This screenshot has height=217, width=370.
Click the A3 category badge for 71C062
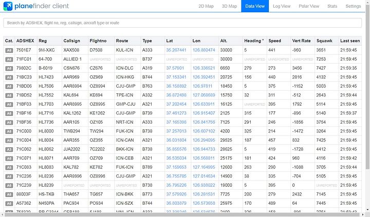[x=9, y=149]
